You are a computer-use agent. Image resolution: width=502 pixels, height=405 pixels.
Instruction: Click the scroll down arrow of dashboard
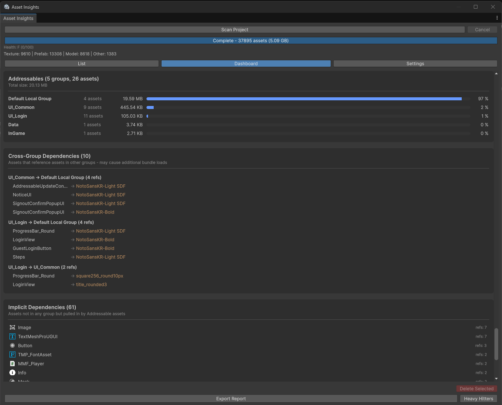[x=496, y=379]
